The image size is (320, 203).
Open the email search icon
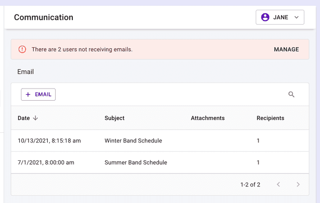coord(291,94)
